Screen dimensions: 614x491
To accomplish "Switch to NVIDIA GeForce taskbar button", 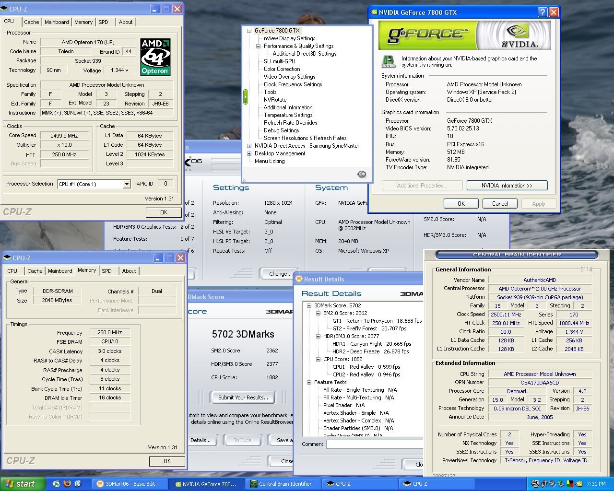I will pyautogui.click(x=206, y=484).
